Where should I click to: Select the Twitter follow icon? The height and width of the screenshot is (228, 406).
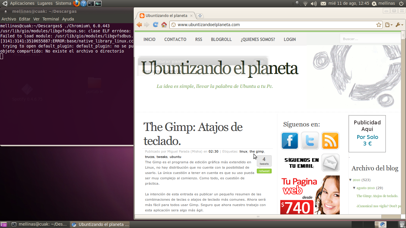click(x=310, y=141)
